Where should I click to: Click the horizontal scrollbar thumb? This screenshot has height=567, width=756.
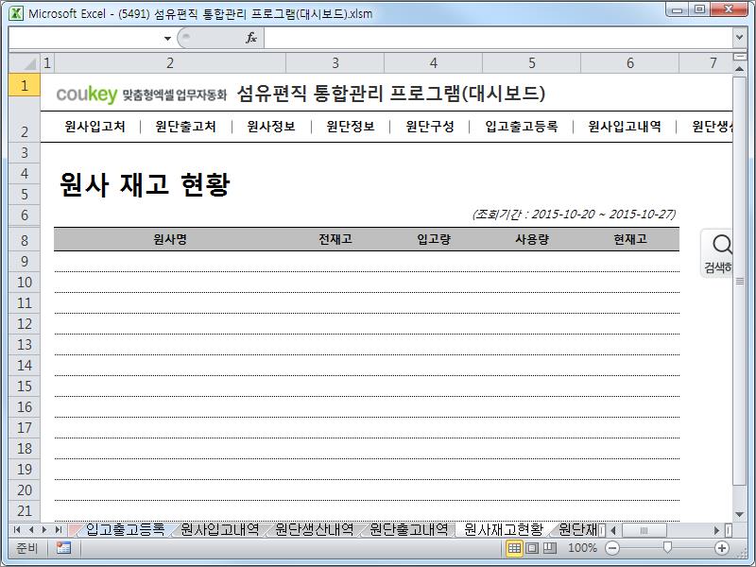(644, 530)
